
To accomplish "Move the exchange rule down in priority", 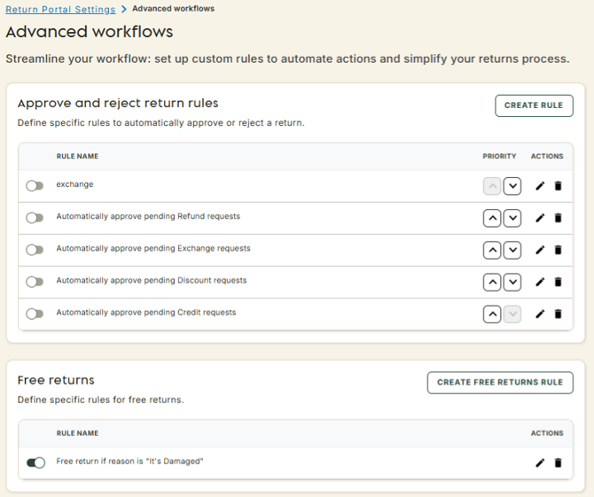I will tap(512, 186).
